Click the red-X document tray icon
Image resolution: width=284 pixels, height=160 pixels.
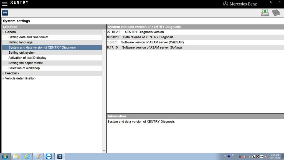266,157
